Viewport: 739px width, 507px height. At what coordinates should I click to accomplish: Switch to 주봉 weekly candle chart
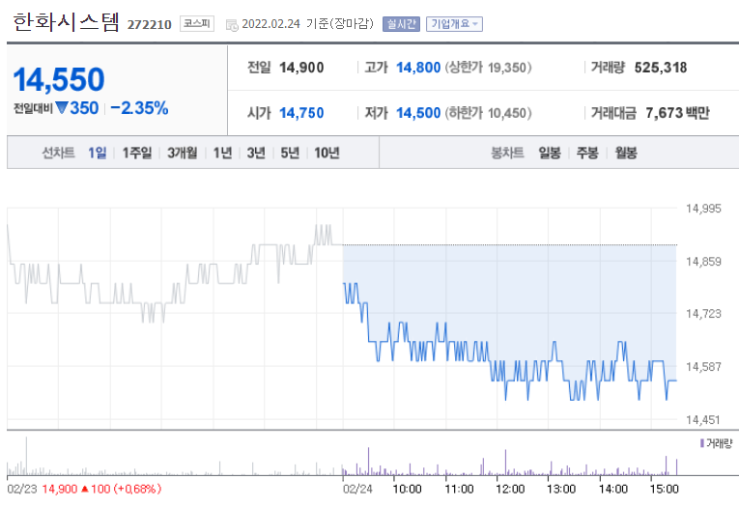pyautogui.click(x=587, y=153)
